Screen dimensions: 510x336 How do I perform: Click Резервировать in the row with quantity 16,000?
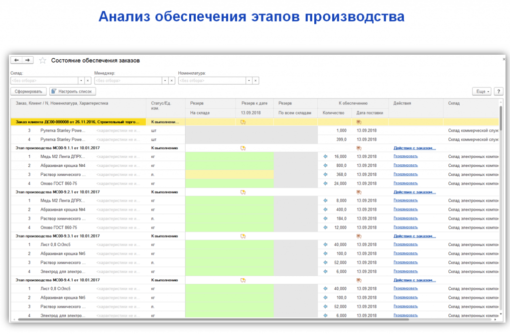tap(405, 157)
